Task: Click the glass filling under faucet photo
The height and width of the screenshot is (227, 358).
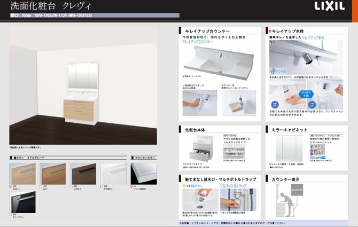Action: click(325, 95)
